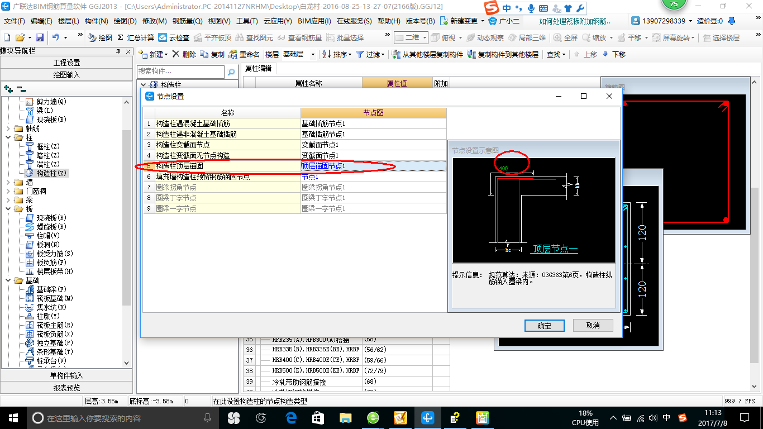Launch 云检查 cloud check
Image resolution: width=763 pixels, height=429 pixels.
click(174, 37)
